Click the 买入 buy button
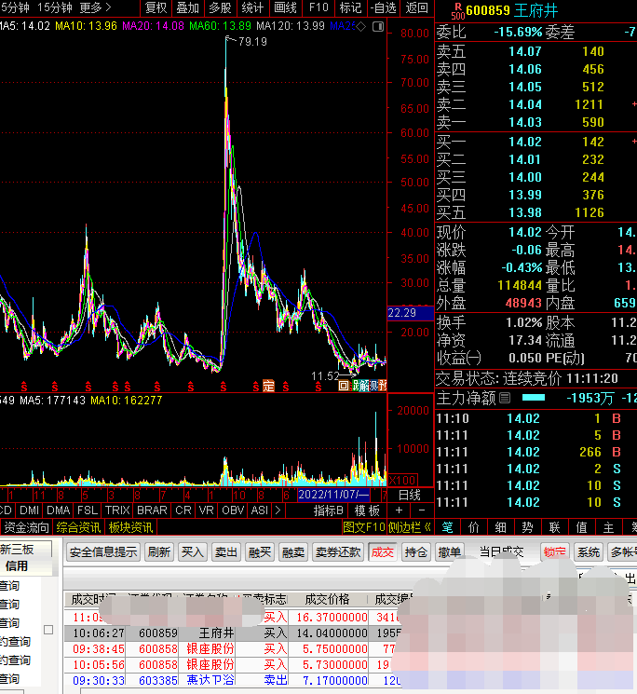This screenshot has height=694, width=637. 193,551
